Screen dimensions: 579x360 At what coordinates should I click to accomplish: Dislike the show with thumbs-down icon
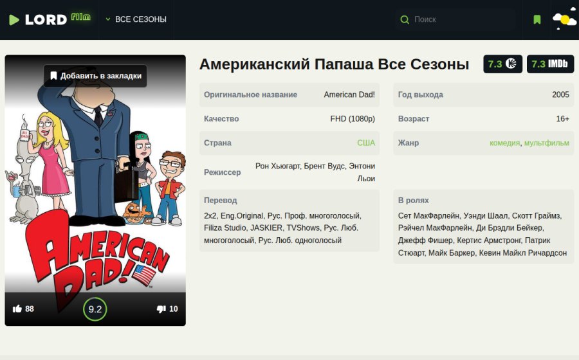point(161,309)
